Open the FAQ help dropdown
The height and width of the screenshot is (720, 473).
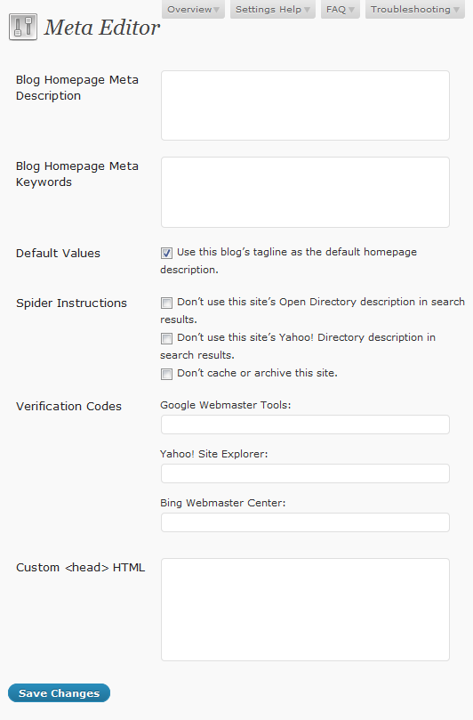(340, 9)
